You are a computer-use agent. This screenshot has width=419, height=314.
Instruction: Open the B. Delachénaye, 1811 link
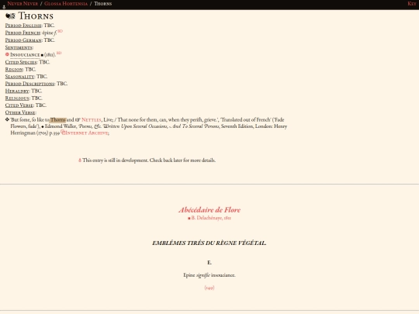211,218
